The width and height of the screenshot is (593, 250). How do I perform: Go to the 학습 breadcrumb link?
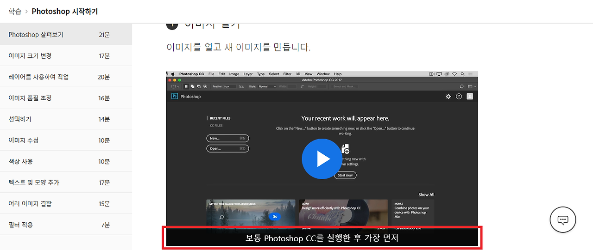click(15, 12)
